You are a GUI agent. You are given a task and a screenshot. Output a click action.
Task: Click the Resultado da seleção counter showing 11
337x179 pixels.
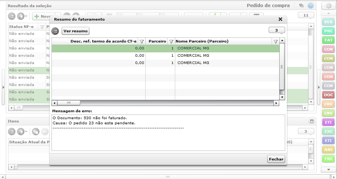tap(306, 15)
